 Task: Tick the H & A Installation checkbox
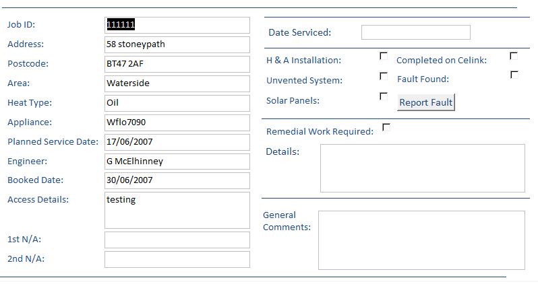tap(384, 57)
